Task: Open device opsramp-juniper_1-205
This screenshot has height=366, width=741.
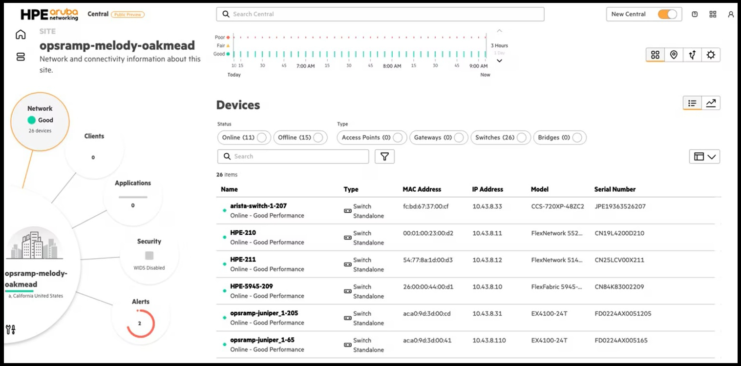Action: pyautogui.click(x=264, y=313)
